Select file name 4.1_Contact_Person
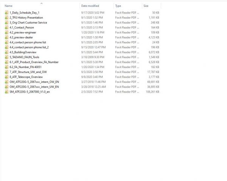Image resolution: width=227 pixels, height=181 pixels. [x=22, y=28]
